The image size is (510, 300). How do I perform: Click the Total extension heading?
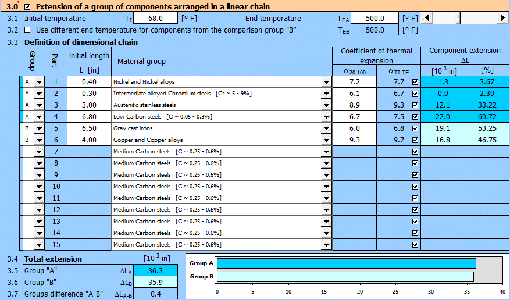pos(53,259)
